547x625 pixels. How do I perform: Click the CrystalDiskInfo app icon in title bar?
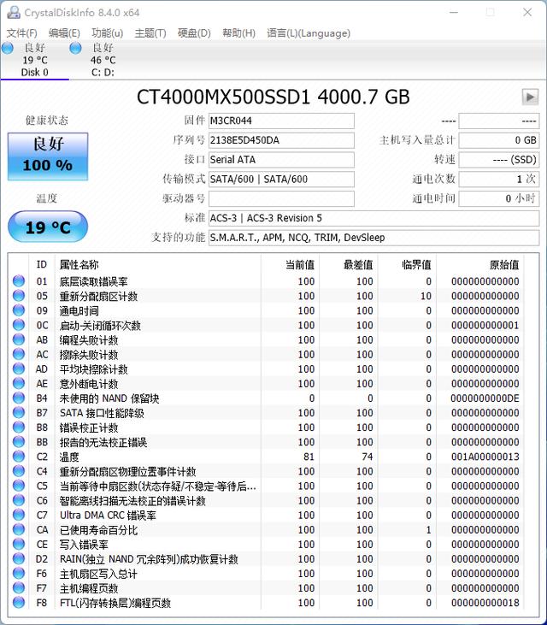[14, 12]
